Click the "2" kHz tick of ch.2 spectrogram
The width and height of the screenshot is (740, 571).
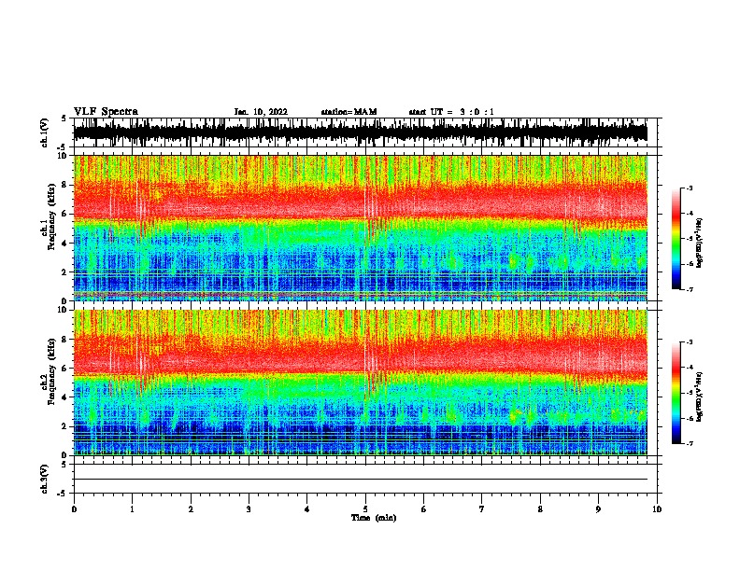(65, 426)
